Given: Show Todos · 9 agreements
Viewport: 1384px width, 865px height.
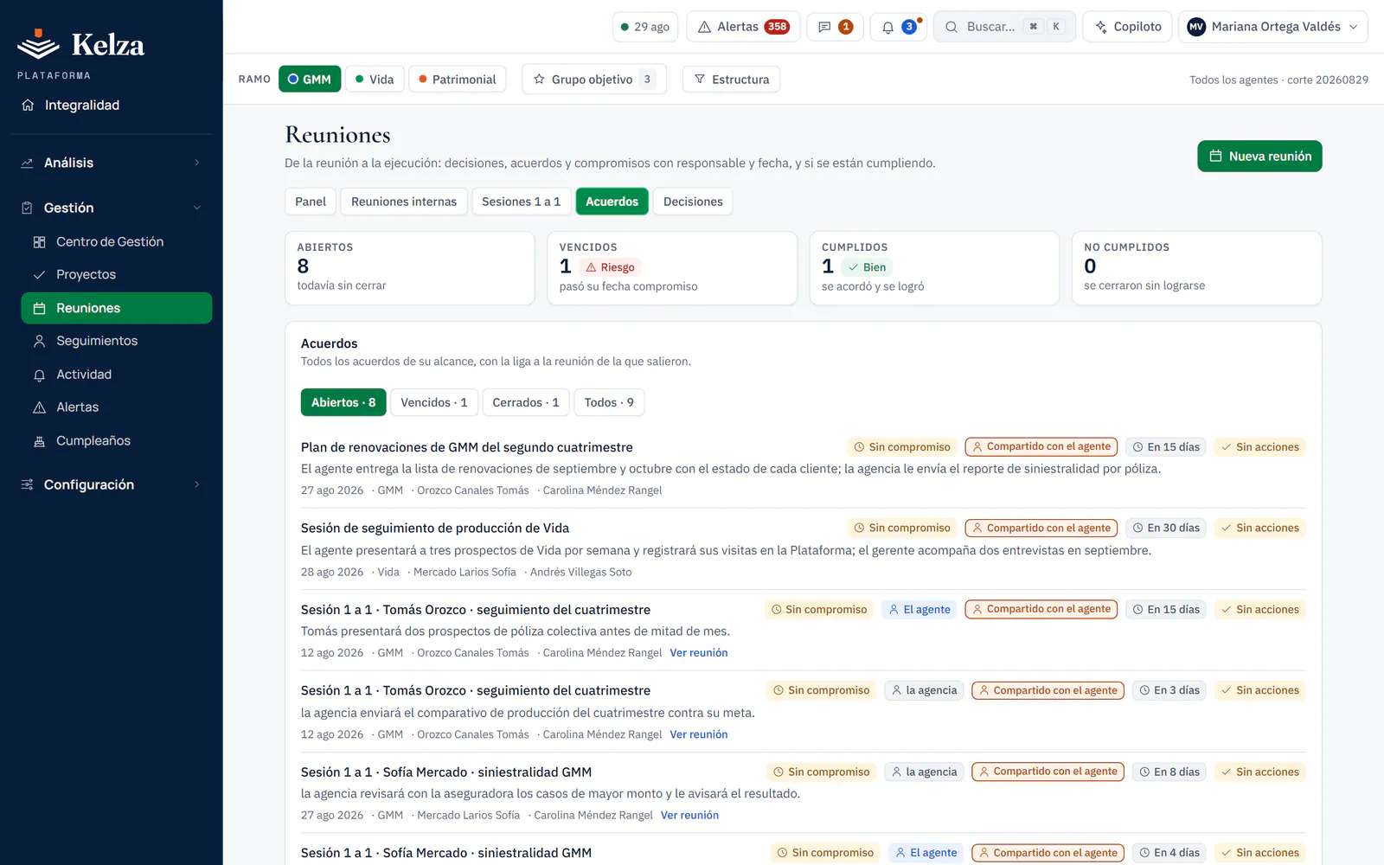Looking at the screenshot, I should point(609,402).
